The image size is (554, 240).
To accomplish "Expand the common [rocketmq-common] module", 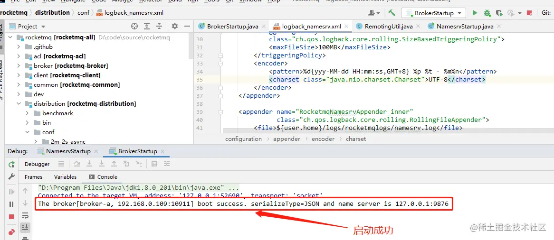I will point(19,85).
